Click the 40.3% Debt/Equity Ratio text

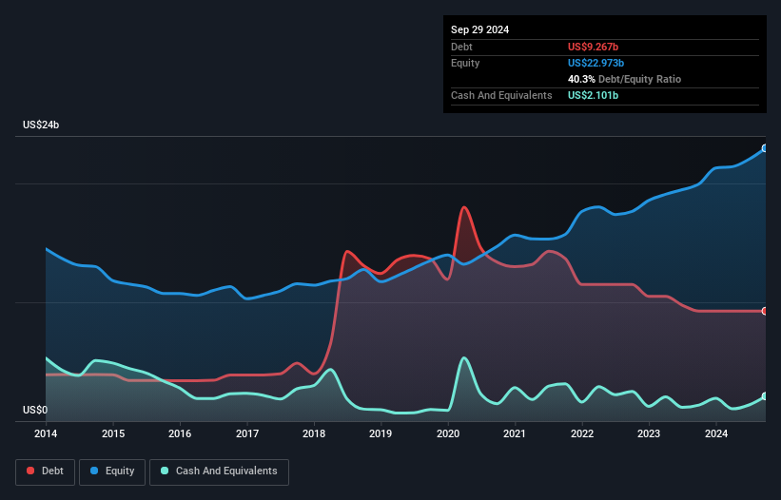click(x=624, y=79)
